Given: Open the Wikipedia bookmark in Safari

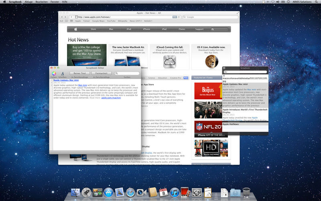Looking at the screenshot, I should coord(123,21).
